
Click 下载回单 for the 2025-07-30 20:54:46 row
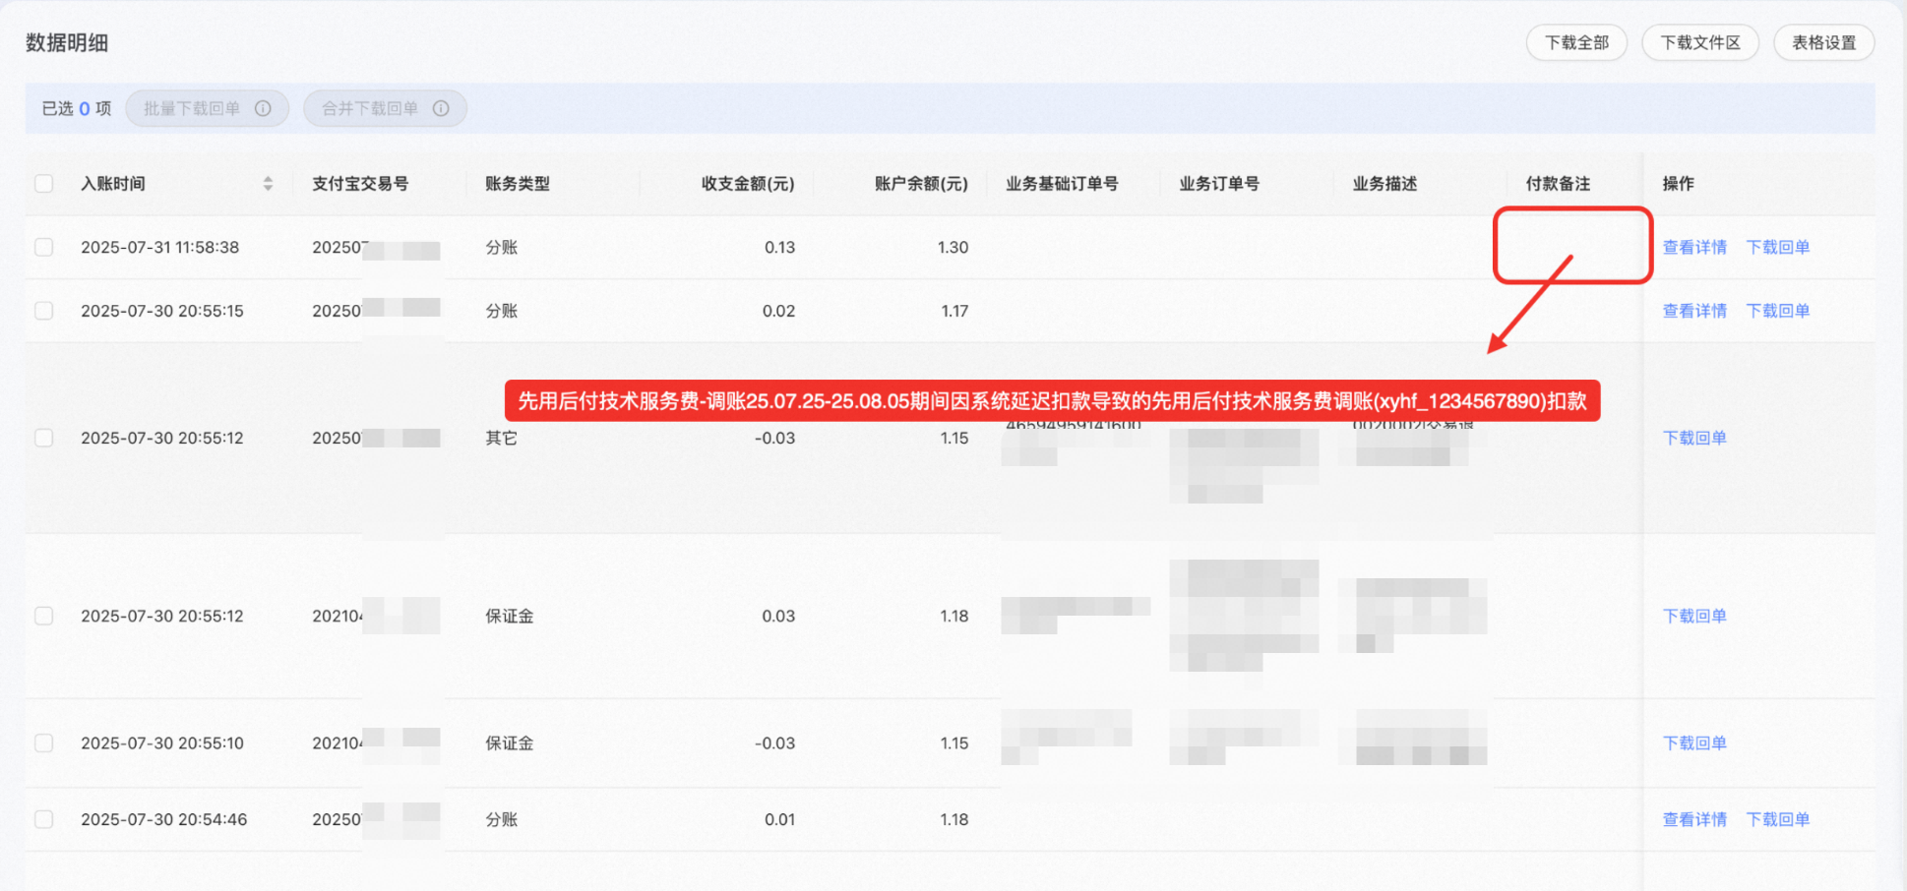pos(1778,819)
